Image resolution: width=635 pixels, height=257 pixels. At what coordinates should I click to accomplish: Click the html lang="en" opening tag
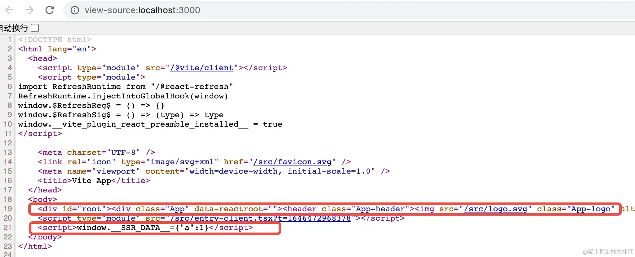pyautogui.click(x=57, y=49)
